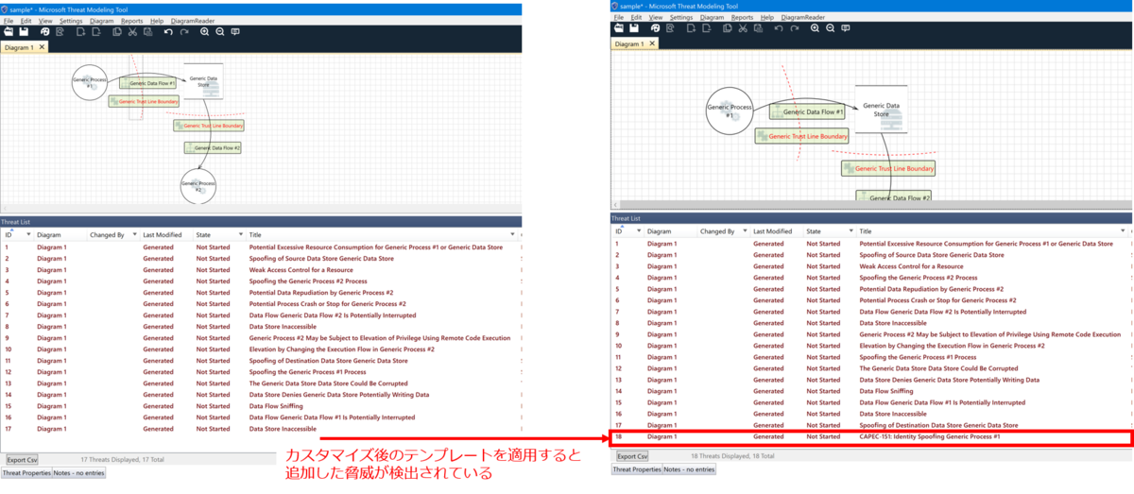Switch to Analysis view icon in left window
The height and width of the screenshot is (494, 1134).
point(60,31)
